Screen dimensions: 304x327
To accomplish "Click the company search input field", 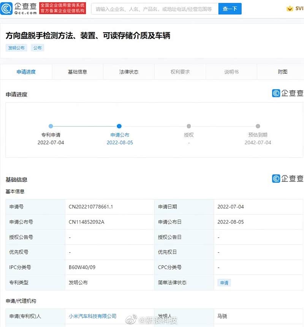I will [x=155, y=9].
